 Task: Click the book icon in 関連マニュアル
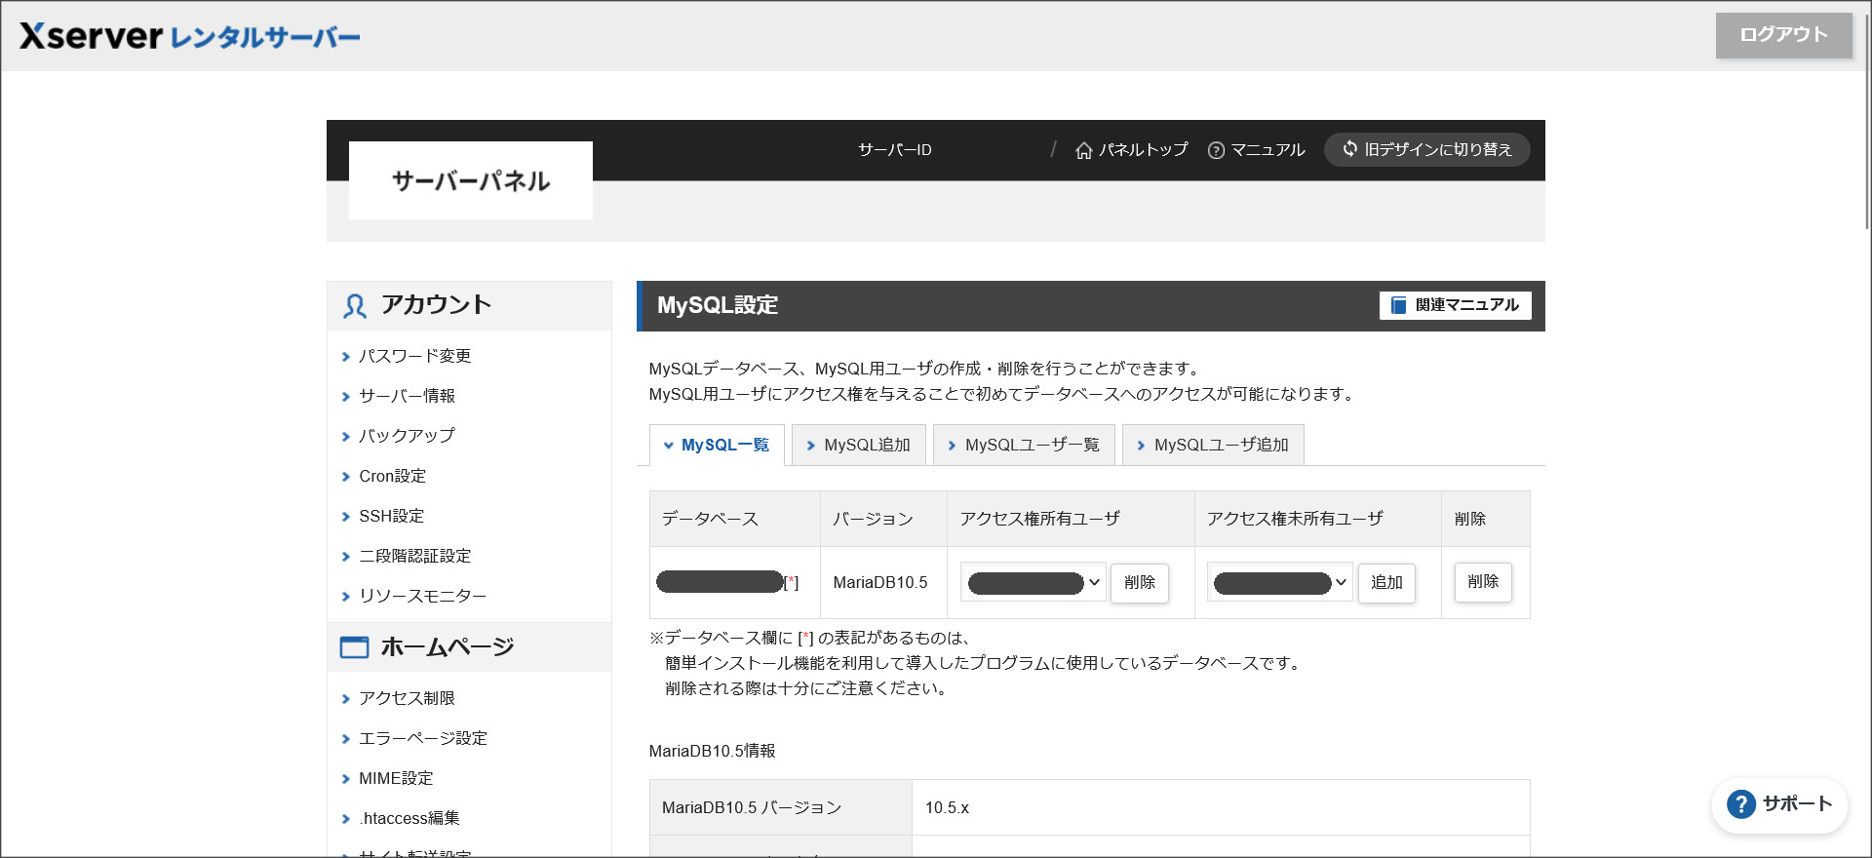1398,305
